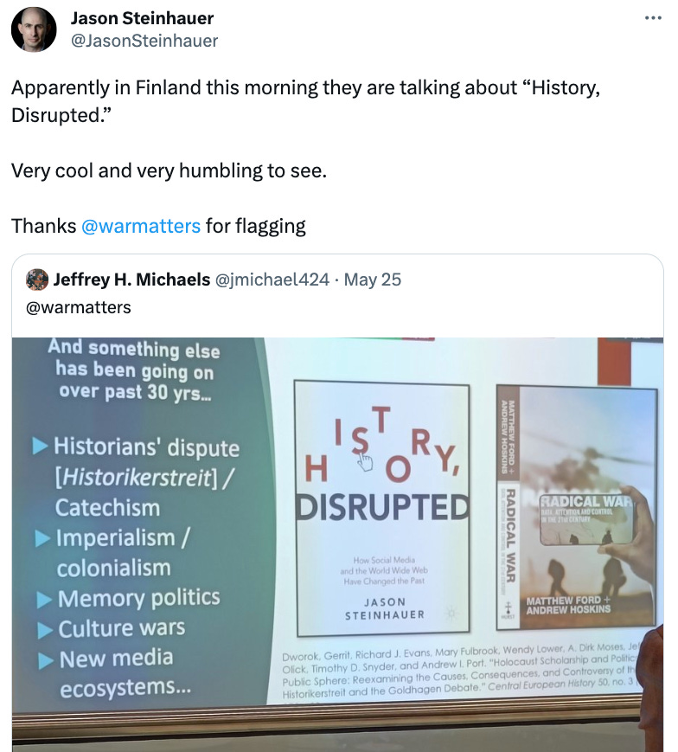Open the blue @warmatters mention
Screen dimensions: 678x752
(141, 226)
